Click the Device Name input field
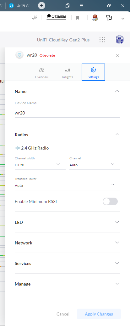The width and height of the screenshot is (130, 326). (68, 113)
